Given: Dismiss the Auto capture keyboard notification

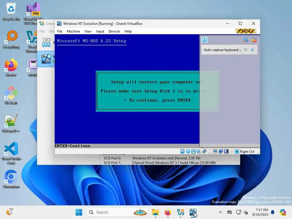Looking at the screenshot, I should [x=252, y=50].
